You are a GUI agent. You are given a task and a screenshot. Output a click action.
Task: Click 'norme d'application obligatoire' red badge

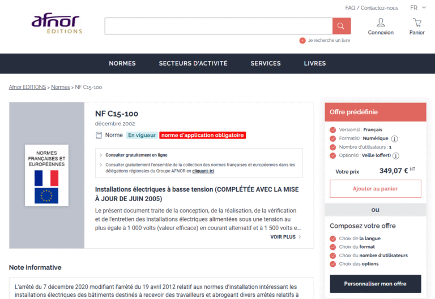coord(203,136)
